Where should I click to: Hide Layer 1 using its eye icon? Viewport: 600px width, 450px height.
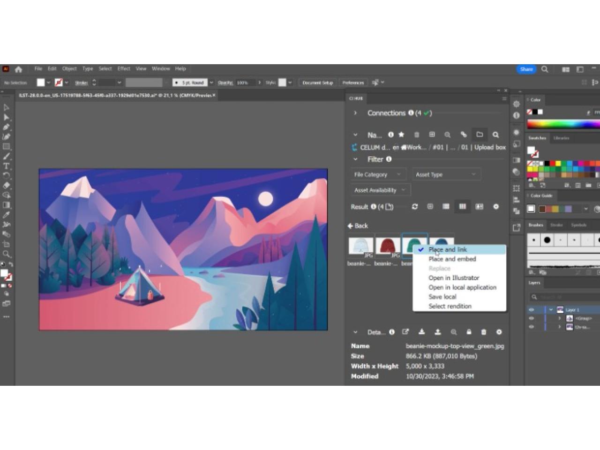(x=531, y=310)
